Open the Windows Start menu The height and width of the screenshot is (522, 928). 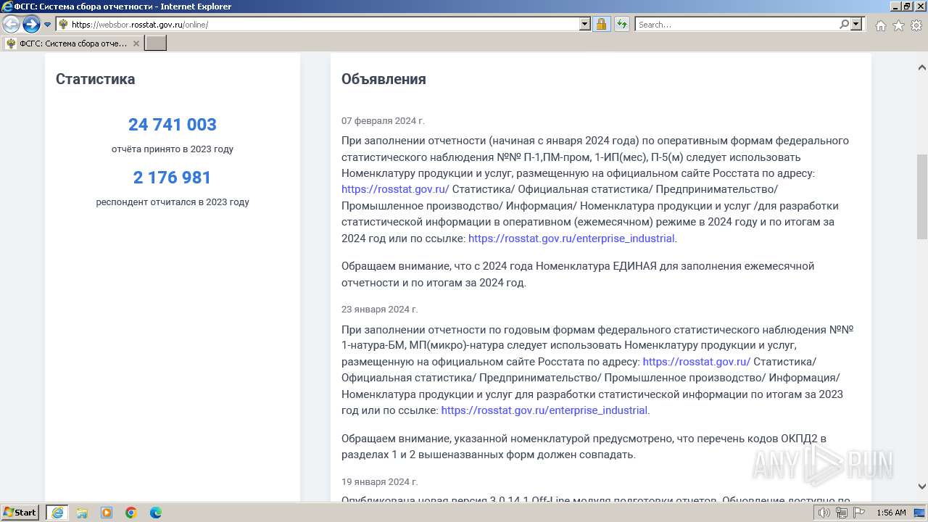[x=20, y=513]
